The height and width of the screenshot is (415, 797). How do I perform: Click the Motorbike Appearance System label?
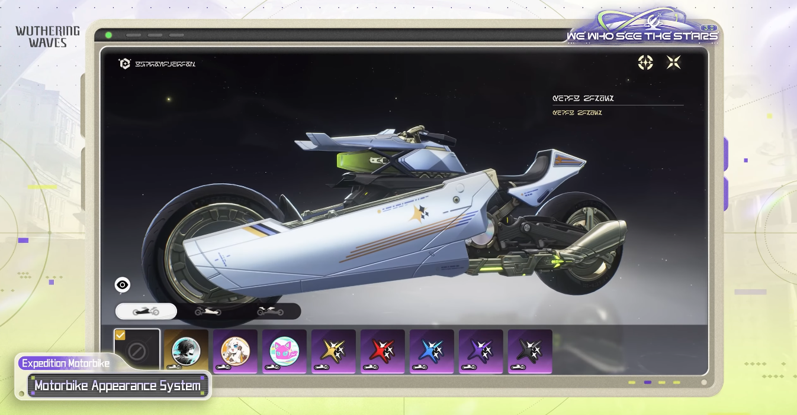117,386
